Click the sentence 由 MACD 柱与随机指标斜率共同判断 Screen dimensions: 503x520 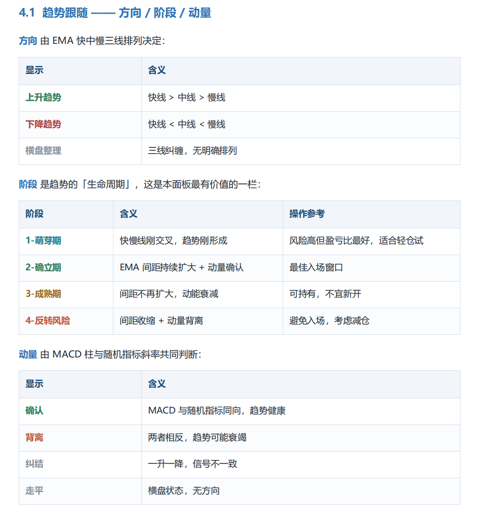click(121, 355)
